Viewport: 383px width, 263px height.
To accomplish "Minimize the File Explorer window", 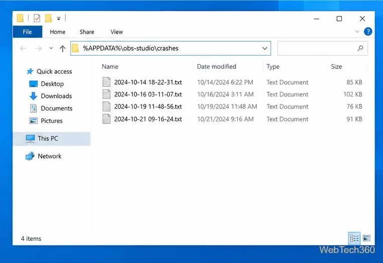I will tap(317, 19).
